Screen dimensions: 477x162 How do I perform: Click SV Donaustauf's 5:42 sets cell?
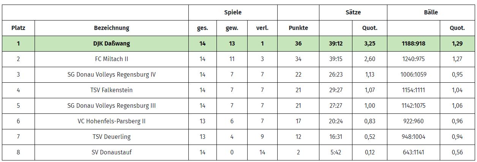click(335, 152)
